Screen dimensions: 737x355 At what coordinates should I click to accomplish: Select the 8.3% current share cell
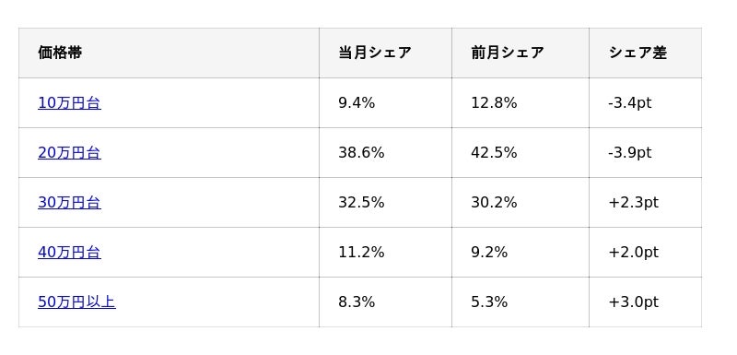[385, 302]
